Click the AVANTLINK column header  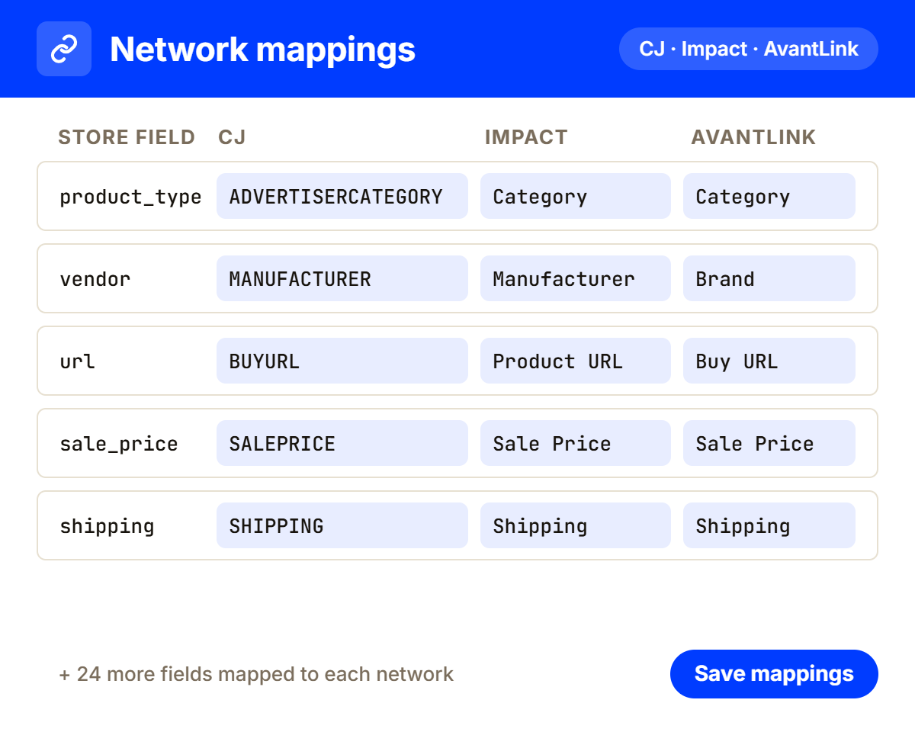pyautogui.click(x=753, y=137)
